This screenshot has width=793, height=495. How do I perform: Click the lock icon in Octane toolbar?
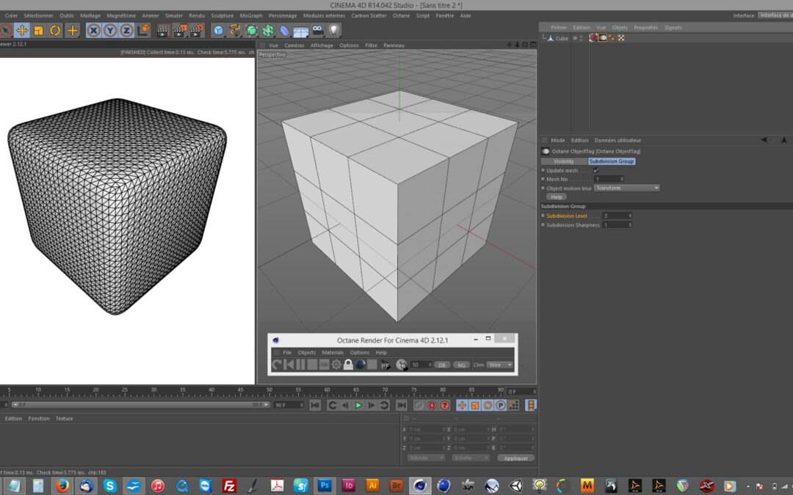[348, 364]
